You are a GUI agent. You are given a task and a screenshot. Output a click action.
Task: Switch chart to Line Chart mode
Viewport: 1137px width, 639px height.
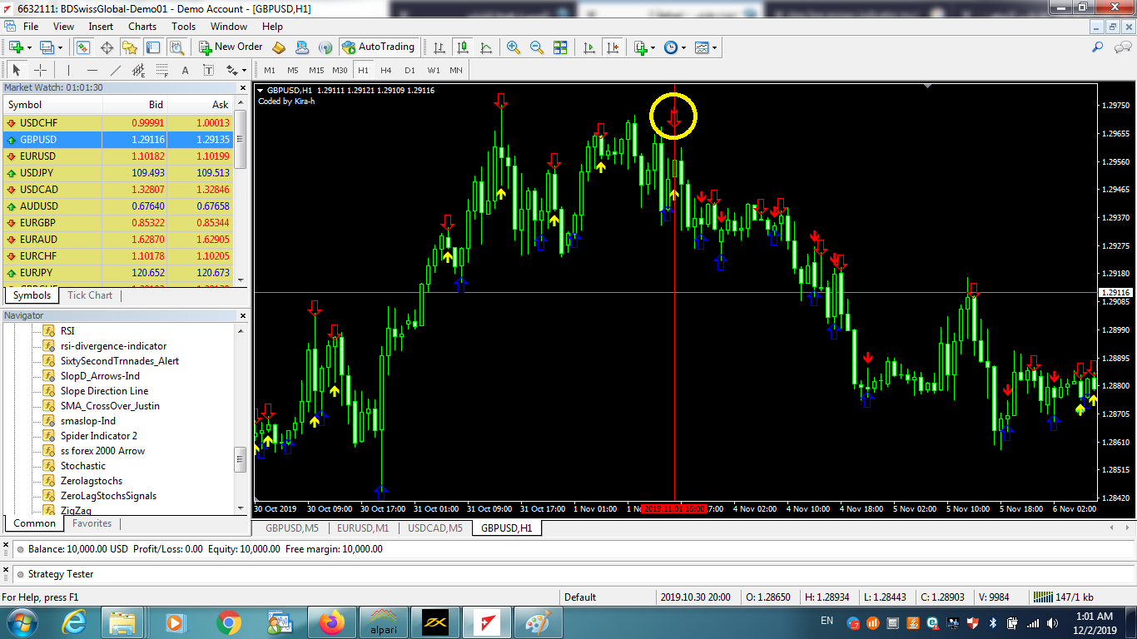point(485,47)
